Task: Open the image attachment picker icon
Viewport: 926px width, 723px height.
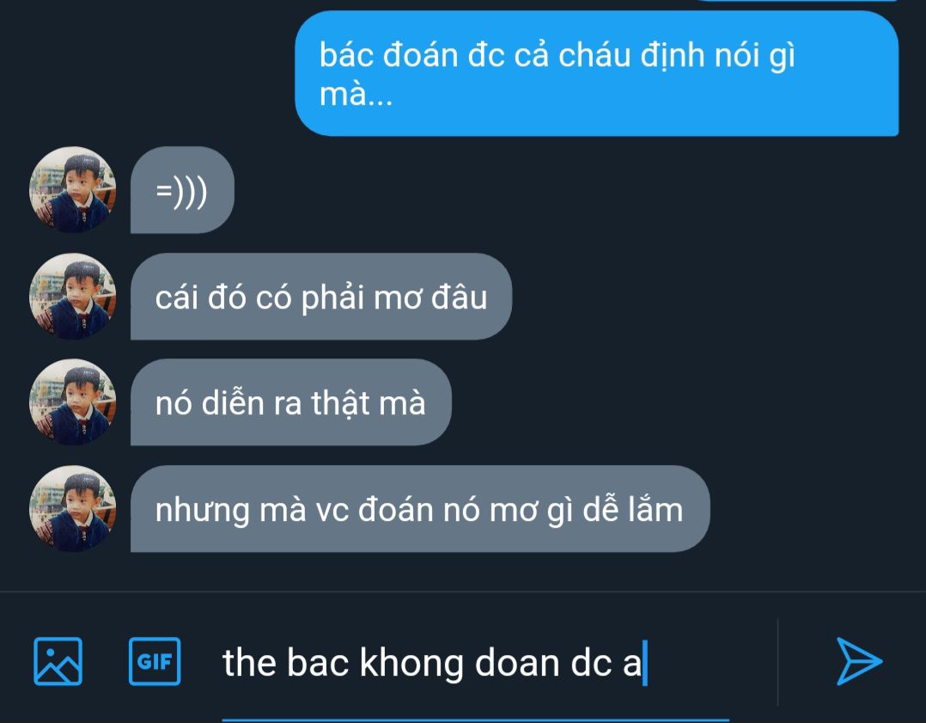Action: [x=58, y=661]
